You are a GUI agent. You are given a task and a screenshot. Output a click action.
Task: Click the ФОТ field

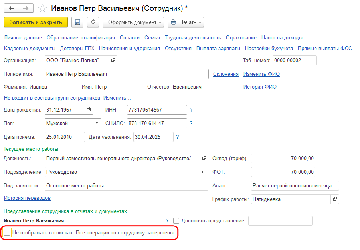click(x=283, y=172)
